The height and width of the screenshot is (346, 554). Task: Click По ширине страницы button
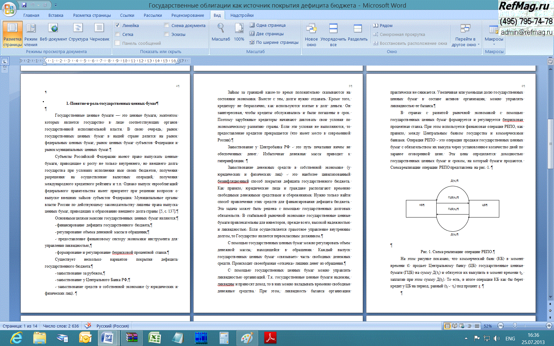pyautogui.click(x=274, y=42)
